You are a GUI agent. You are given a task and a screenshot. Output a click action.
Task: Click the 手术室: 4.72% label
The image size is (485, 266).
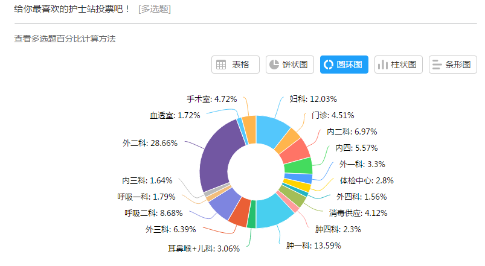212,99
